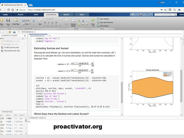Click the Find magnifier button
Viewport: 184px width, 138px height.
[x=25, y=24]
